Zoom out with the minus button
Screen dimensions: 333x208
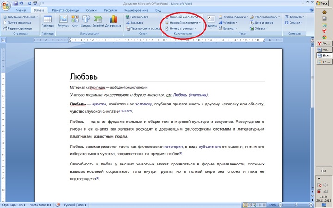281,205
